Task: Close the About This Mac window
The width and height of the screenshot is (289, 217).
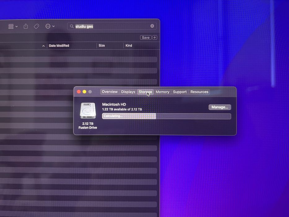Action: coord(79,92)
